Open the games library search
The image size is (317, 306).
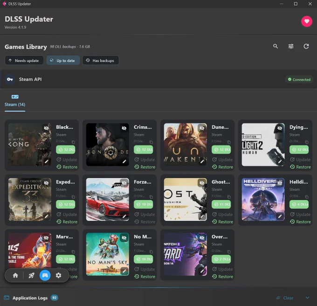tap(276, 46)
